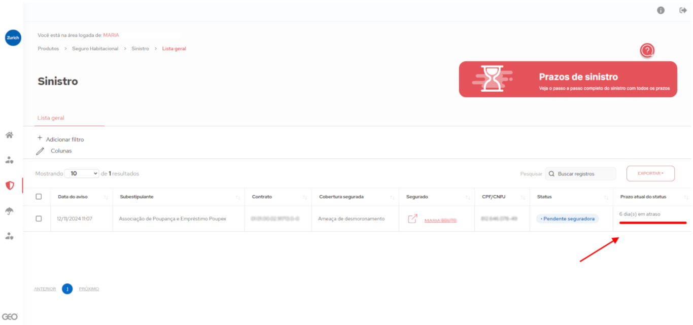Go to Seguro Habitacional in the breadcrumb
Screen dimensions: 693x325
95,49
